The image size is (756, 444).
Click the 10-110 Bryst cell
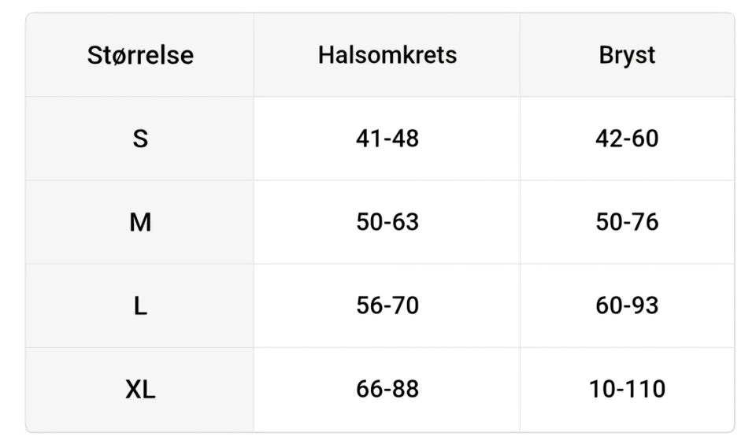tap(627, 389)
